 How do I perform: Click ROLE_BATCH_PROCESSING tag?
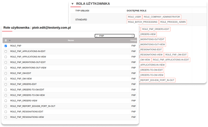point(143,22)
